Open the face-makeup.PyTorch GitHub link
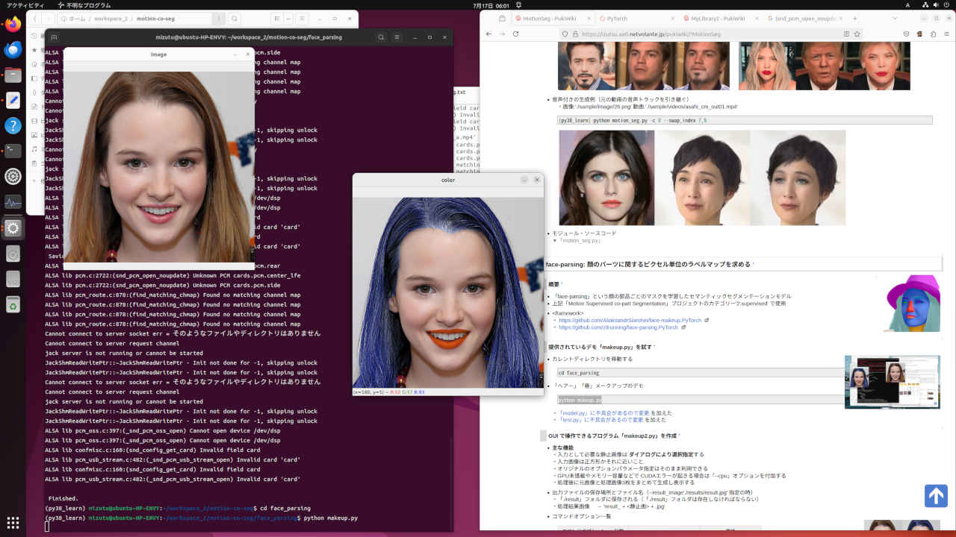The height and width of the screenshot is (537, 956). pos(630,320)
